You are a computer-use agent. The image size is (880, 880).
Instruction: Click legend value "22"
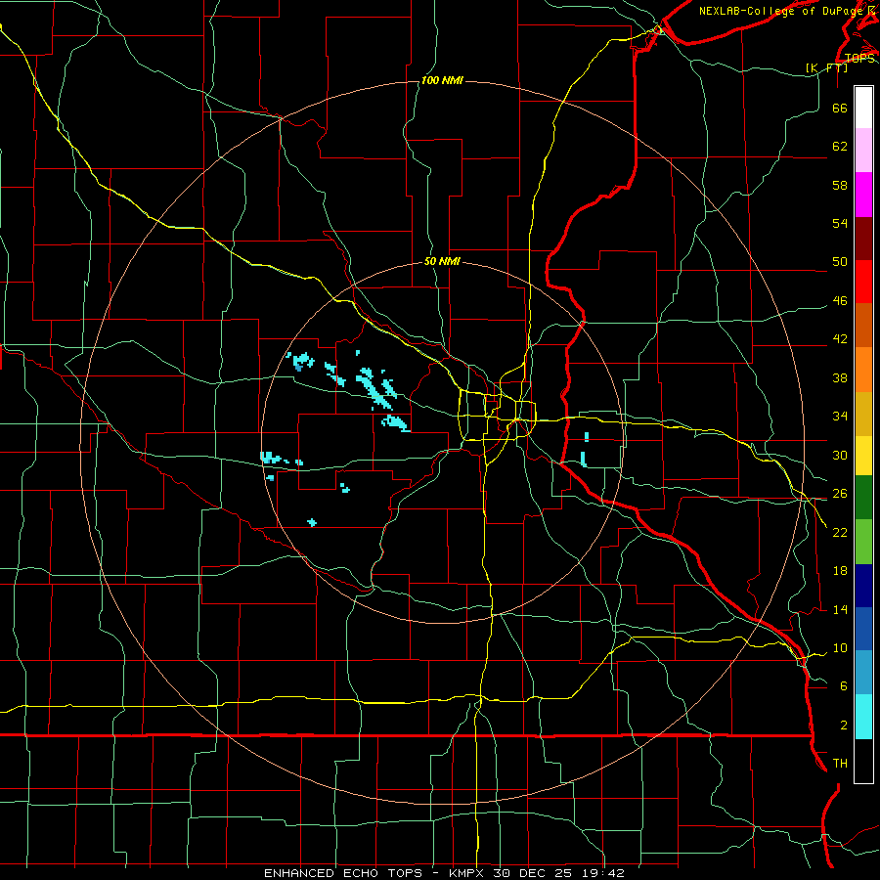click(840, 532)
